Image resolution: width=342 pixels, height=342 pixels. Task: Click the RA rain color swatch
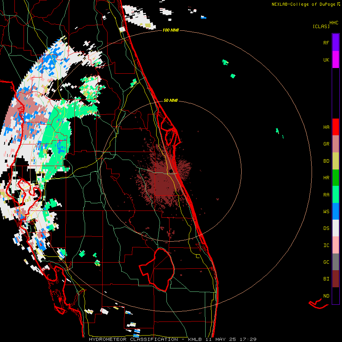336,195
